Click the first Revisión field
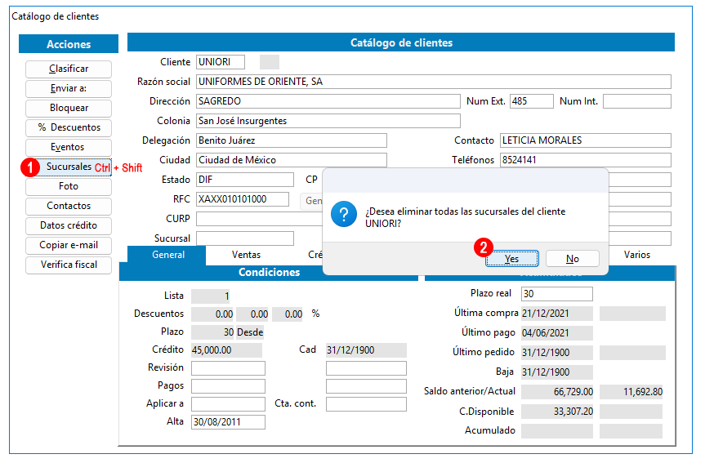The width and height of the screenshot is (705, 463). coord(228,368)
